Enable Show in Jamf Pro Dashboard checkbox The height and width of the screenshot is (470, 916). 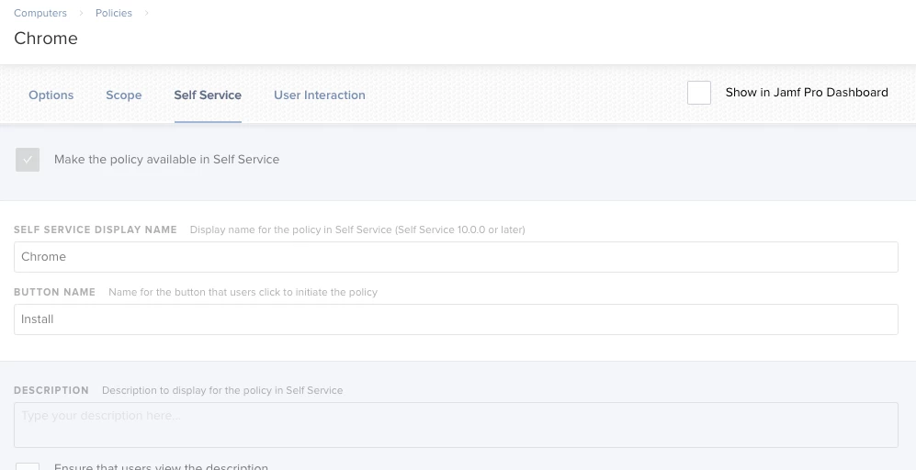click(x=698, y=92)
